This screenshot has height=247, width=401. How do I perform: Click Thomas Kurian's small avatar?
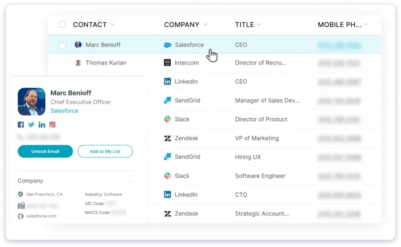pyautogui.click(x=78, y=62)
